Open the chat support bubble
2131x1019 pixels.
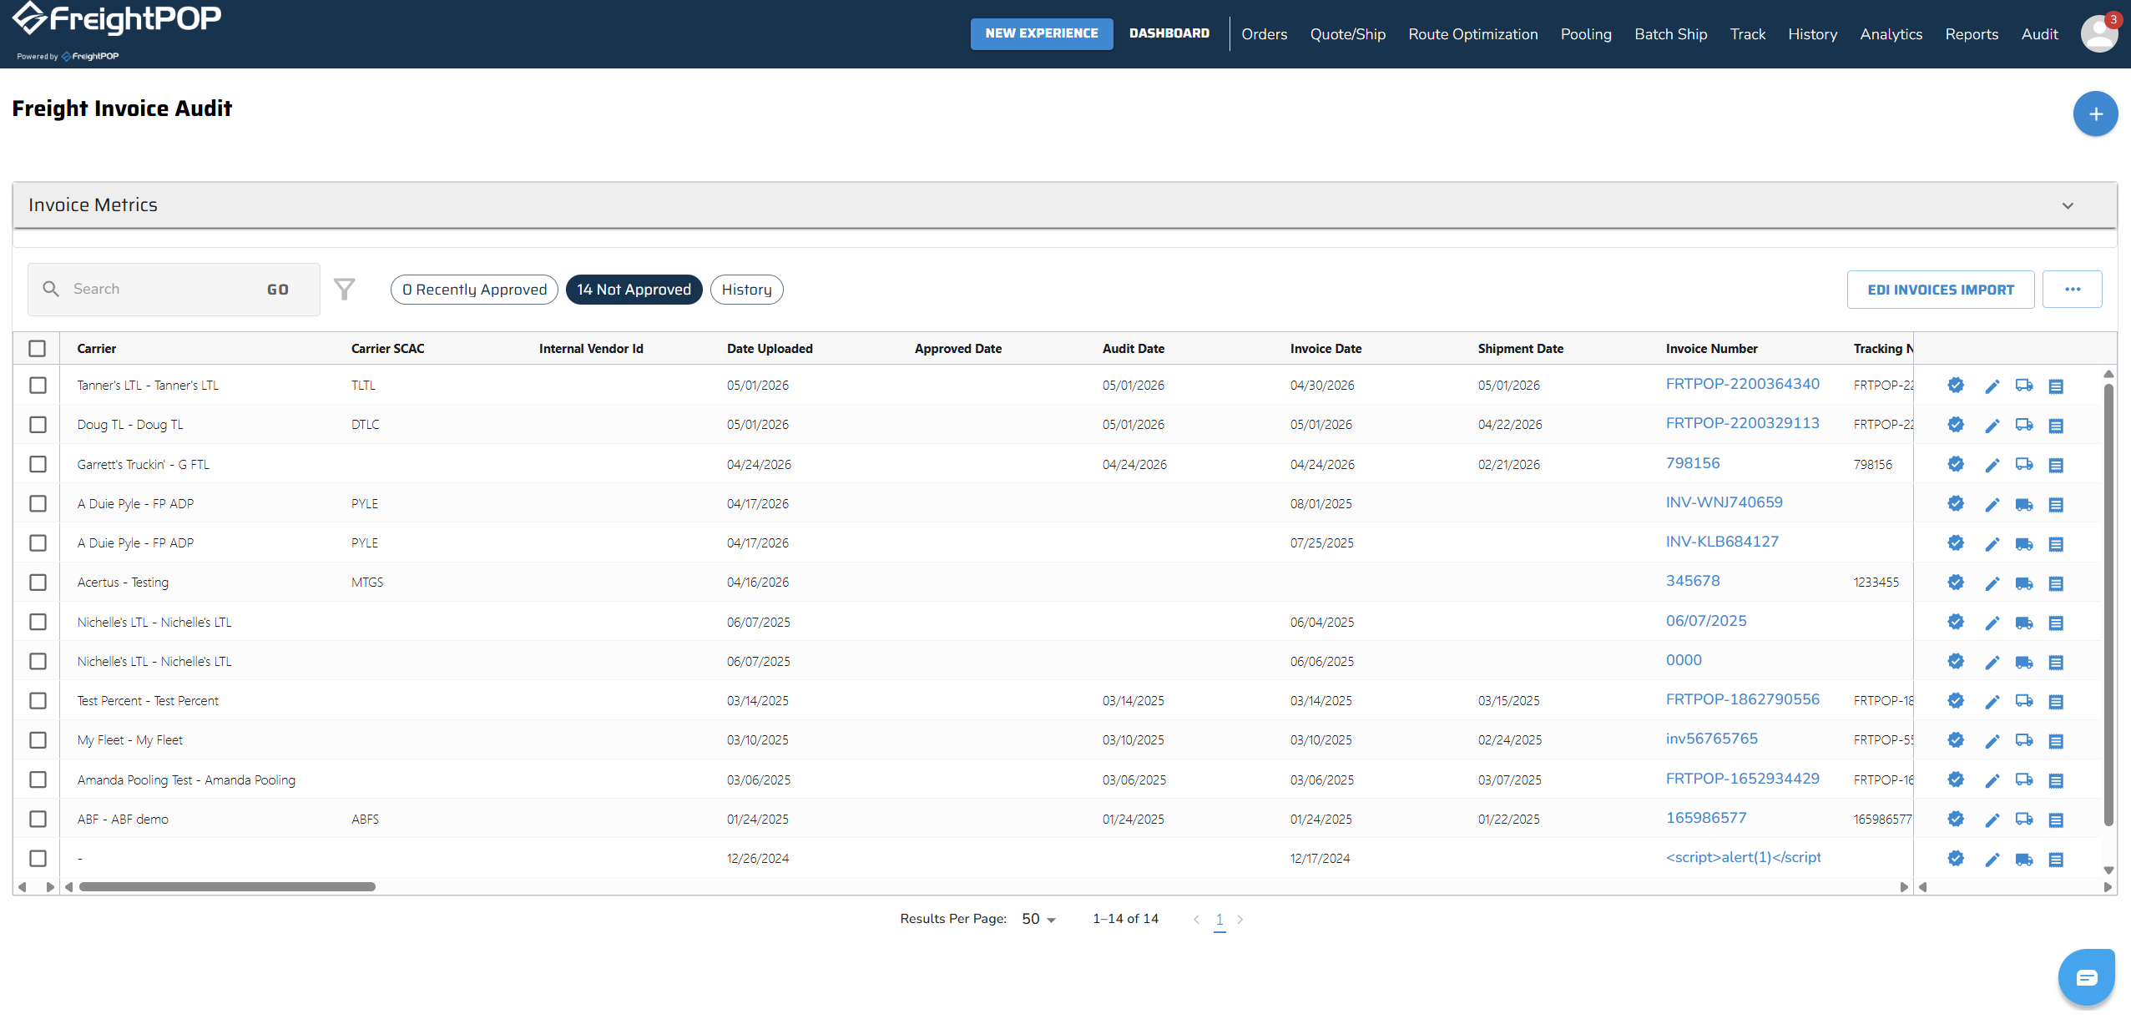click(2086, 977)
